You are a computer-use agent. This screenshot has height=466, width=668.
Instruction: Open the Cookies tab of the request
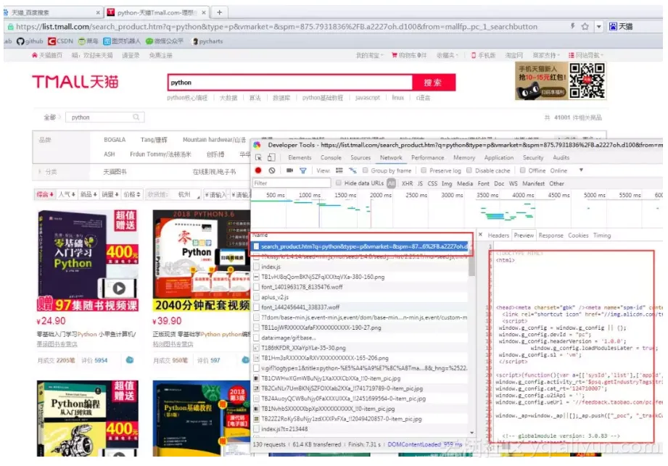pyautogui.click(x=578, y=235)
